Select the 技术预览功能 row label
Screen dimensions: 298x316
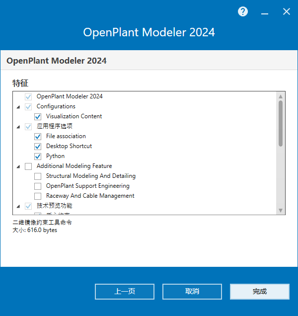click(x=55, y=206)
